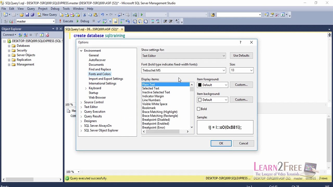Open the Show settings for dropdown
333x187 pixels.
183,56
